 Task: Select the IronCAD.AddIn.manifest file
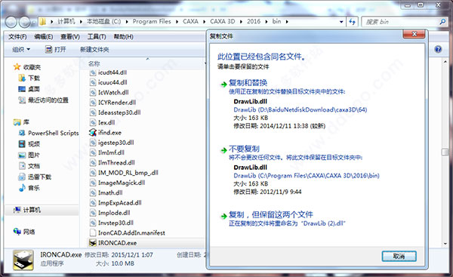pyautogui.click(x=131, y=232)
